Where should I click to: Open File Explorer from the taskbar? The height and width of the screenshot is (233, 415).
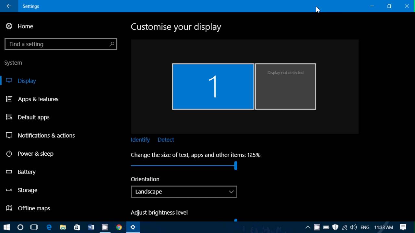click(x=63, y=227)
